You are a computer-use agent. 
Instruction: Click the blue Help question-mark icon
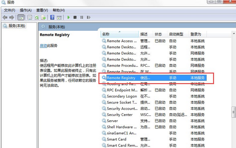tap(52, 18)
